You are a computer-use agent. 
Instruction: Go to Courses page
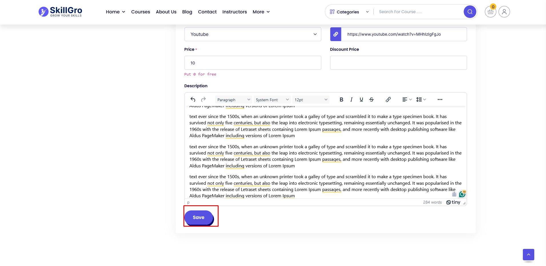(141, 12)
